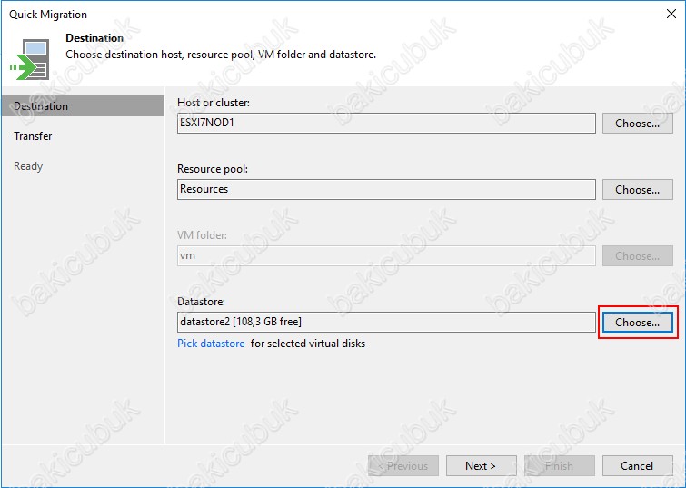Go to the Transfer wizard step

tap(33, 136)
